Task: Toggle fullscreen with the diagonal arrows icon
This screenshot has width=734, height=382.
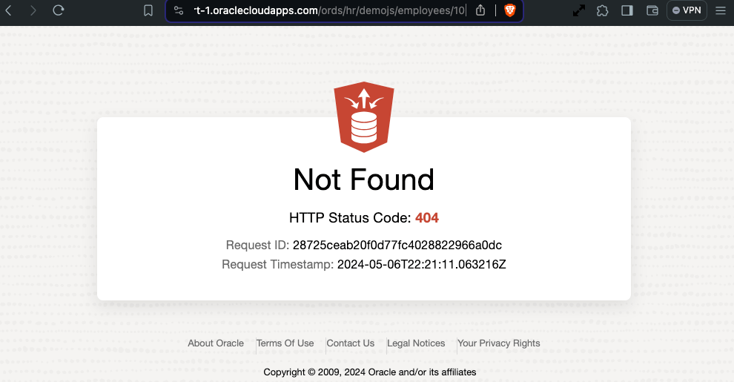Action: [x=579, y=10]
